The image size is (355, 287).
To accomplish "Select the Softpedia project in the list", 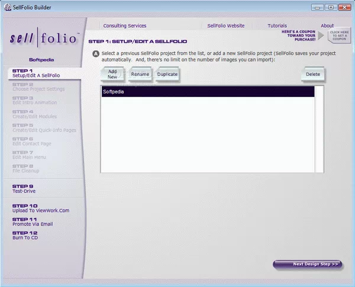I will tap(208, 92).
